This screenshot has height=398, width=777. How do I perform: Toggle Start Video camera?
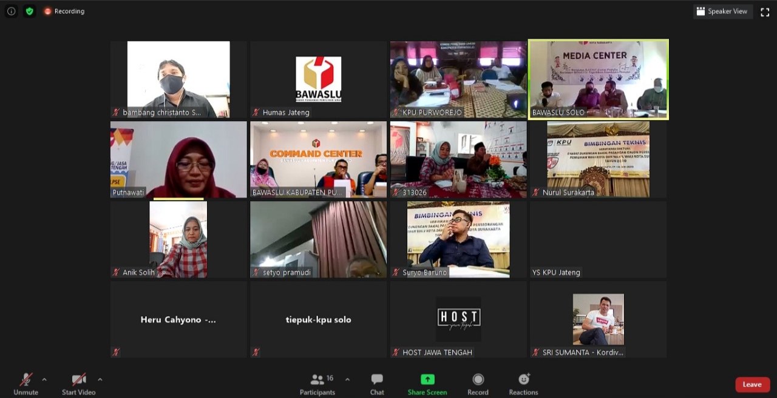pos(78,384)
